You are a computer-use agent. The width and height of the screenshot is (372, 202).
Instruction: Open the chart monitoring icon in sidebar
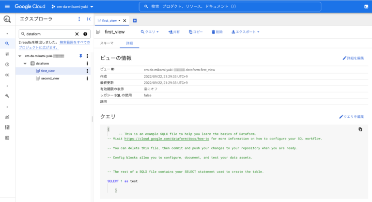click(7, 117)
